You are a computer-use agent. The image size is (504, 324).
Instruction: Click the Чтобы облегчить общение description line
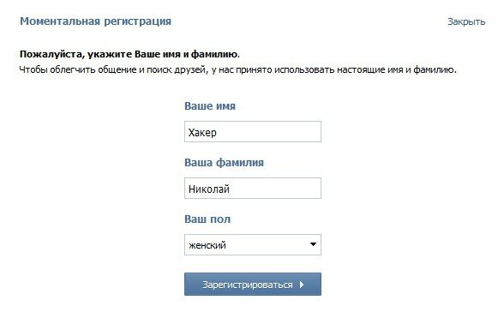pos(238,69)
